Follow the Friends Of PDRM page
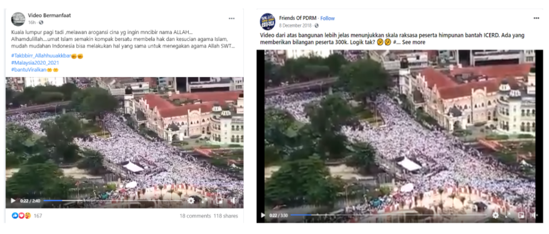549x234 pixels. pyautogui.click(x=328, y=18)
